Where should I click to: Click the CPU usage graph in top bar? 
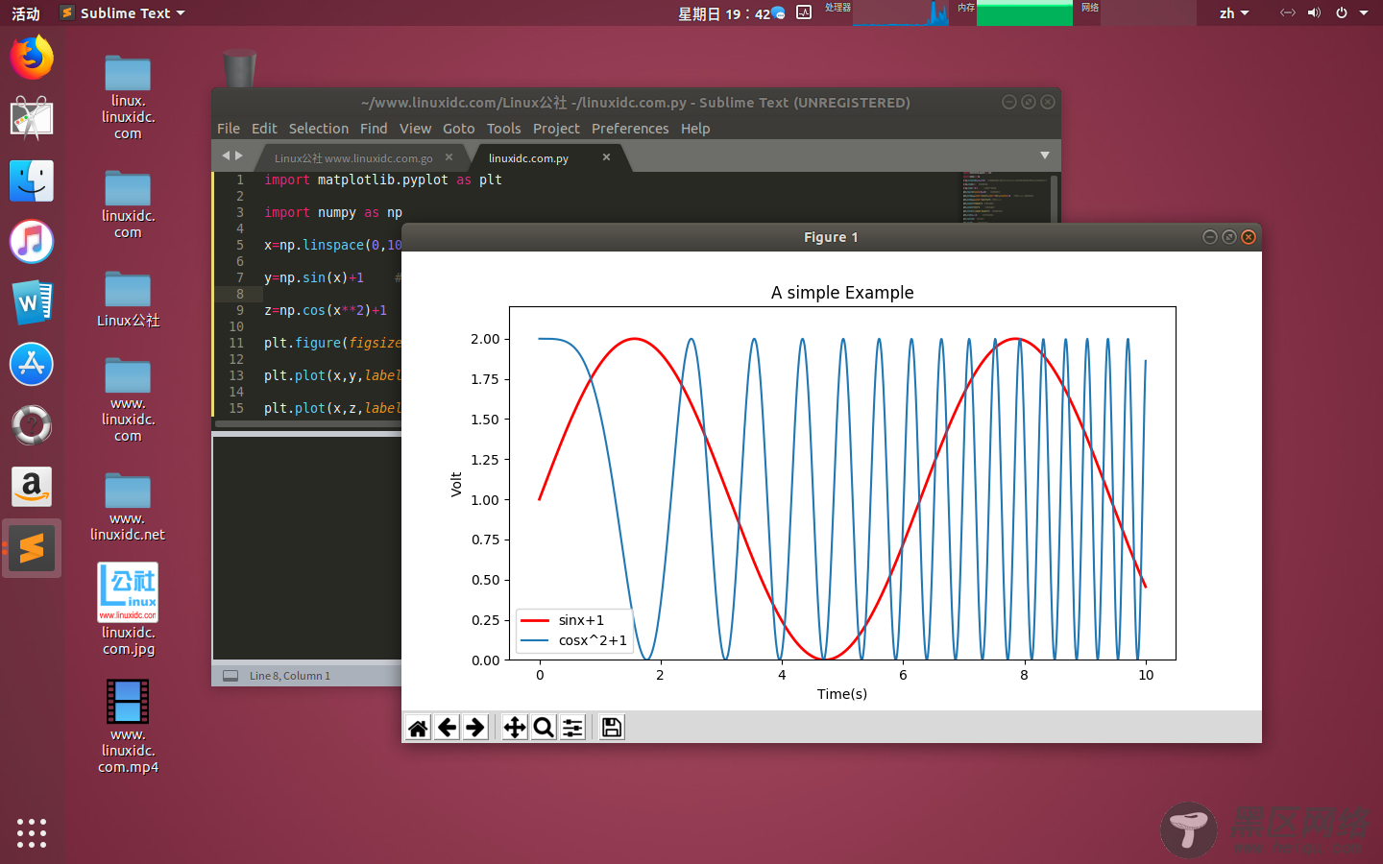(901, 12)
